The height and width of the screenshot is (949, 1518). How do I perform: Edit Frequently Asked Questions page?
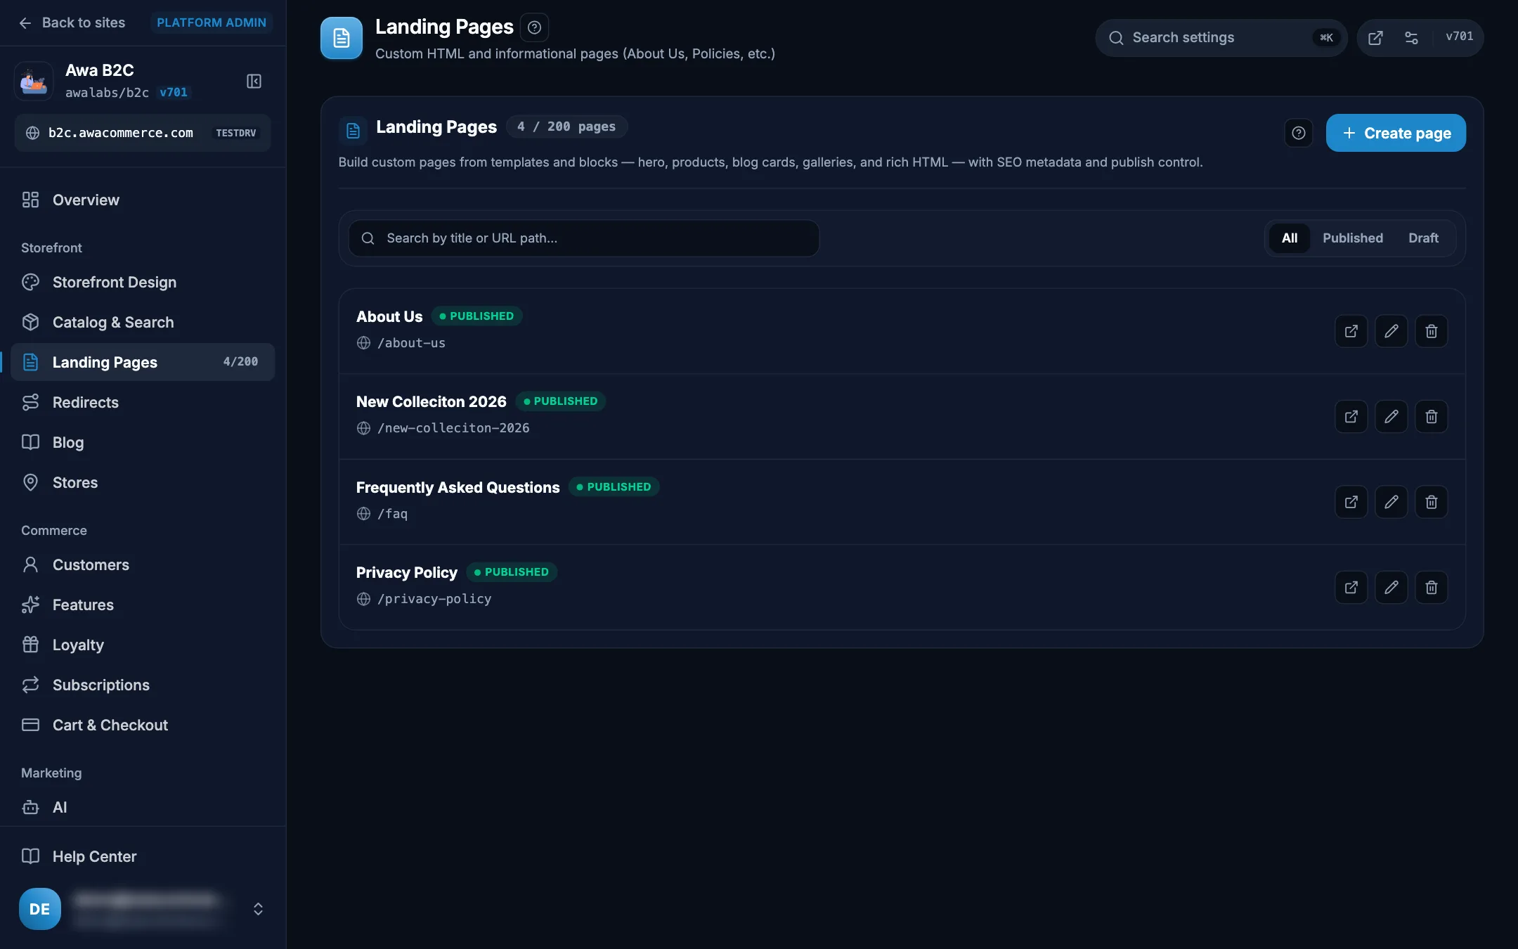point(1391,502)
